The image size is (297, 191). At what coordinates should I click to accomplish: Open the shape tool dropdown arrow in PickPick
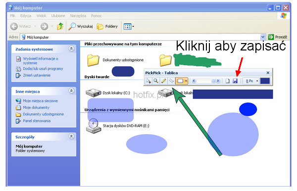[x=186, y=81]
